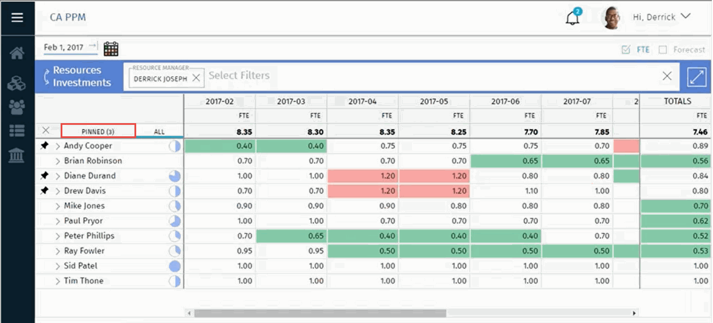Image resolution: width=713 pixels, height=323 pixels.
Task: Click the Feb 1, 2017 date field
Action: coord(64,48)
